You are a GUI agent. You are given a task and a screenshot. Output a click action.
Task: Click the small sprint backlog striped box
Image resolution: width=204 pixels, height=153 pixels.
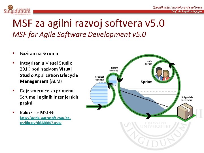pyautogui.click(x=113, y=80)
